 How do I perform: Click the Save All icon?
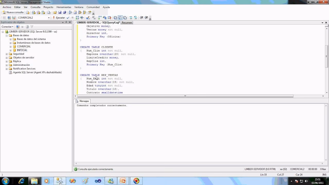[65, 12]
